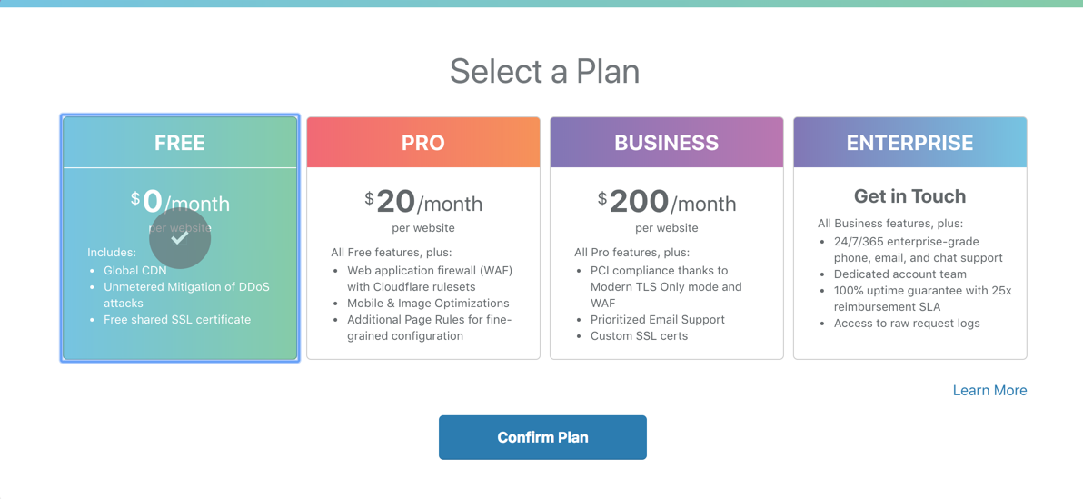Click the Select a Plan heading
Image resolution: width=1083 pixels, height=499 pixels.
tap(545, 71)
